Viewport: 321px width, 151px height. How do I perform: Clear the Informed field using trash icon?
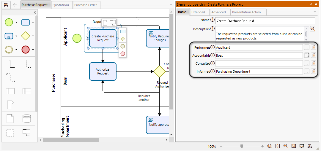313,71
